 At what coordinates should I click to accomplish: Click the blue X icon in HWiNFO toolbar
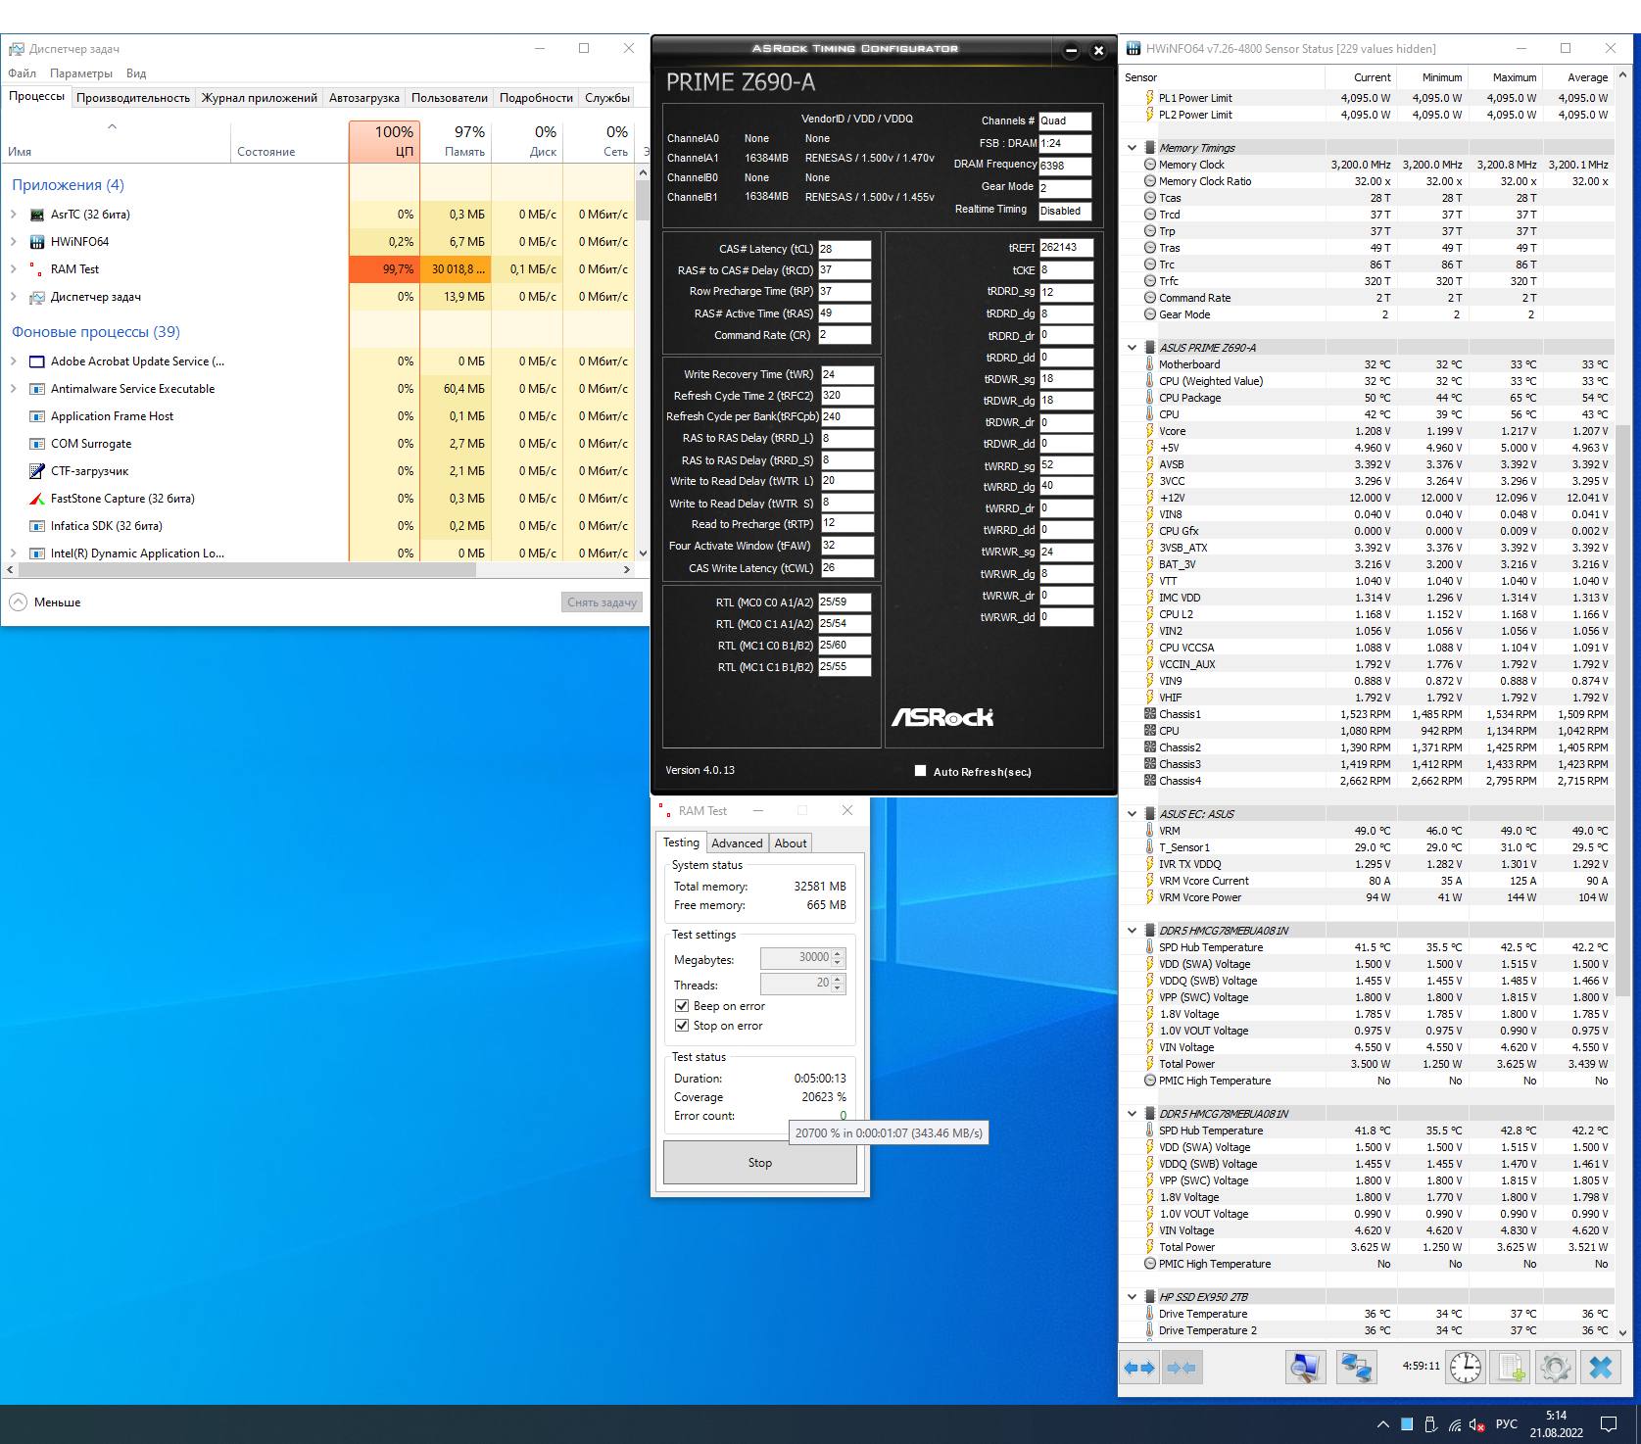point(1601,1368)
